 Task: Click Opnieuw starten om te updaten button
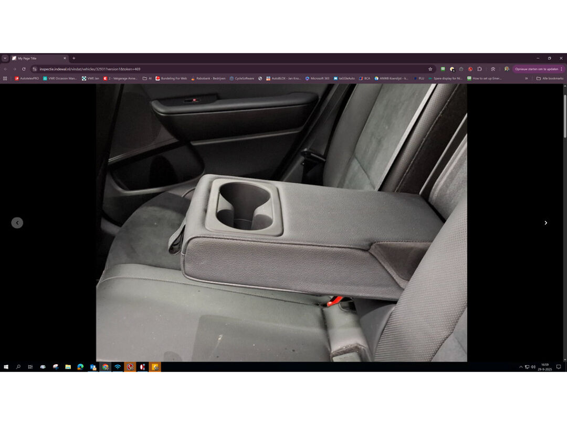tap(536, 69)
